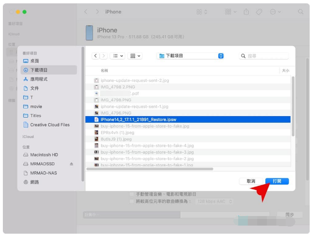Click iPhone storage usage bar

(x=176, y=215)
